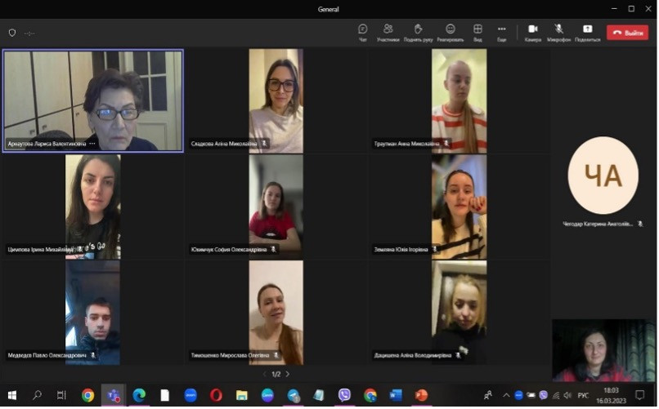Click name label Дацишена Аліна Володимирівна
The image size is (659, 409).
[x=413, y=355]
